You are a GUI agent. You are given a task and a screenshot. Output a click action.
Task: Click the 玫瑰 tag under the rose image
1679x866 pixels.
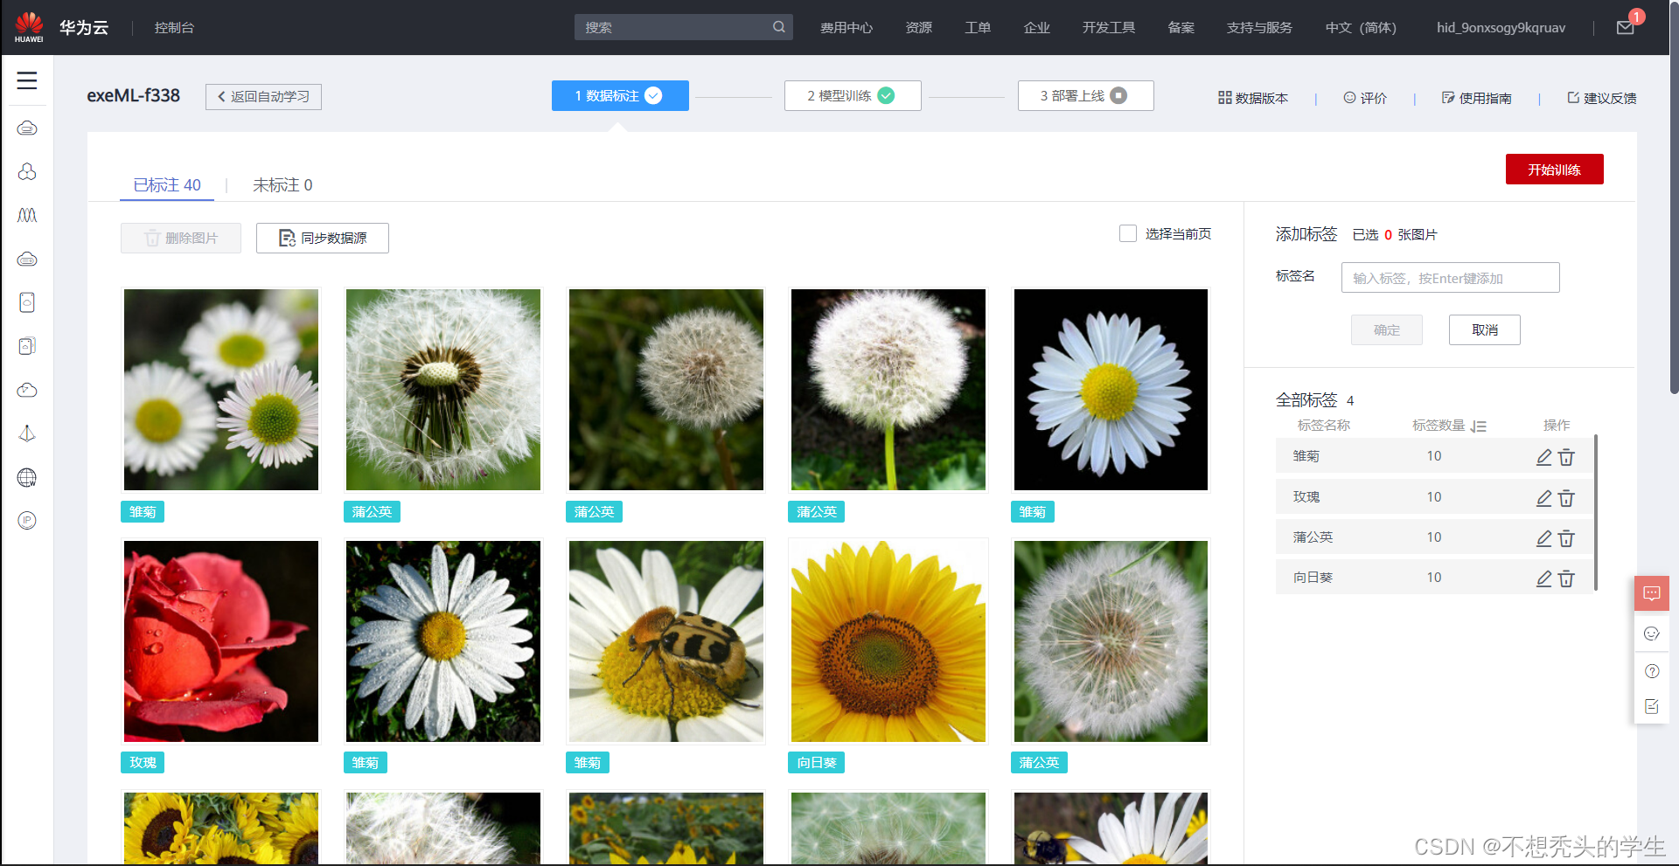click(143, 763)
